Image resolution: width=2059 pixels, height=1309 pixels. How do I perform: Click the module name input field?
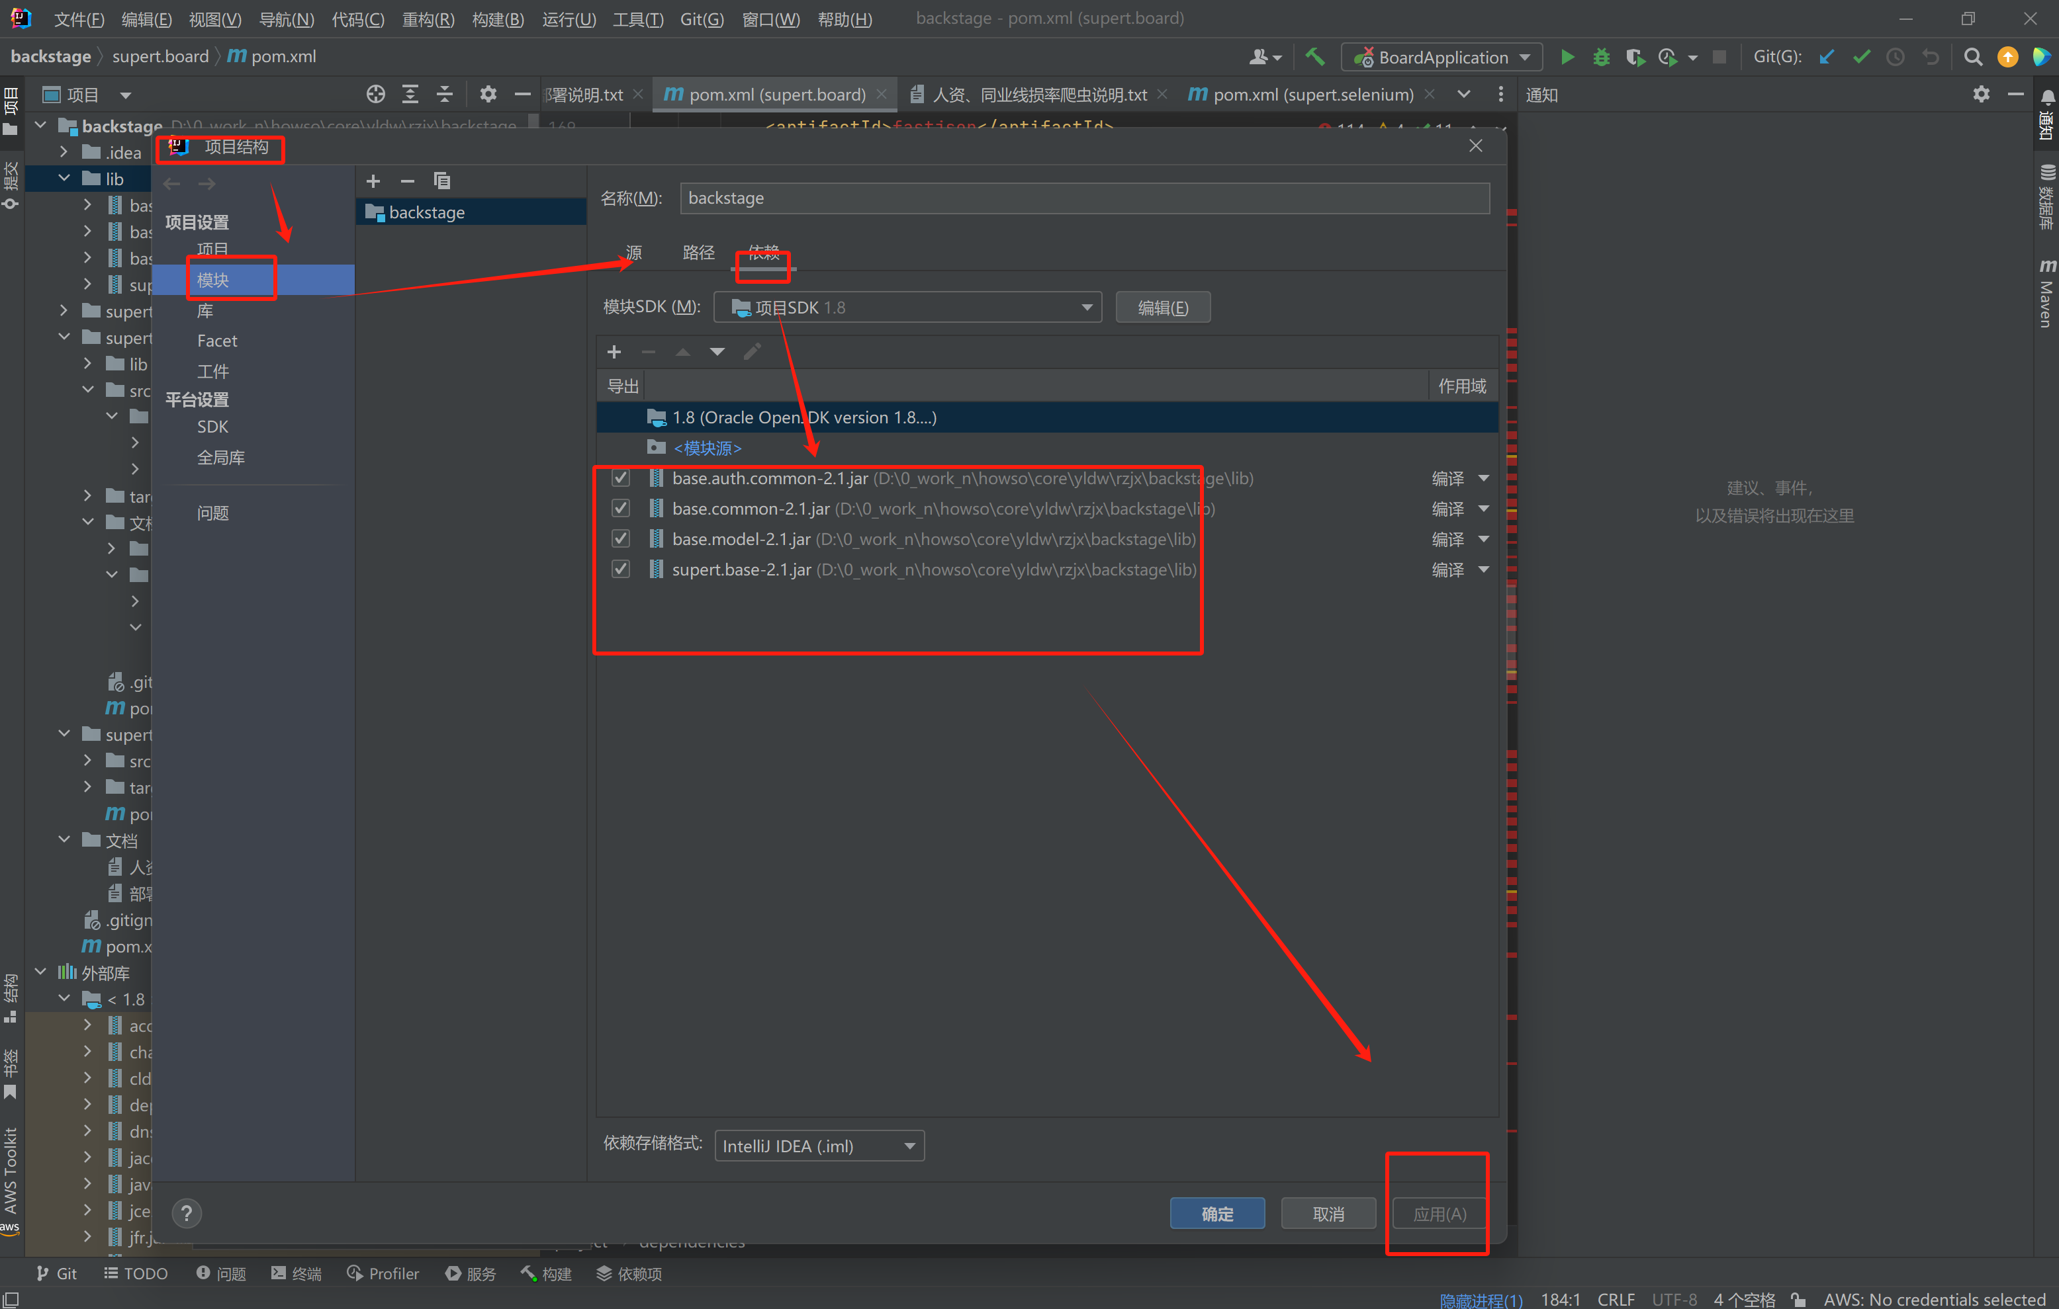[x=1084, y=198]
